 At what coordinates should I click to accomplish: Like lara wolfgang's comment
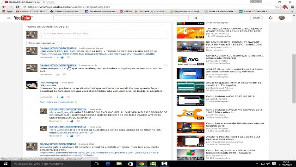[x=62, y=97]
